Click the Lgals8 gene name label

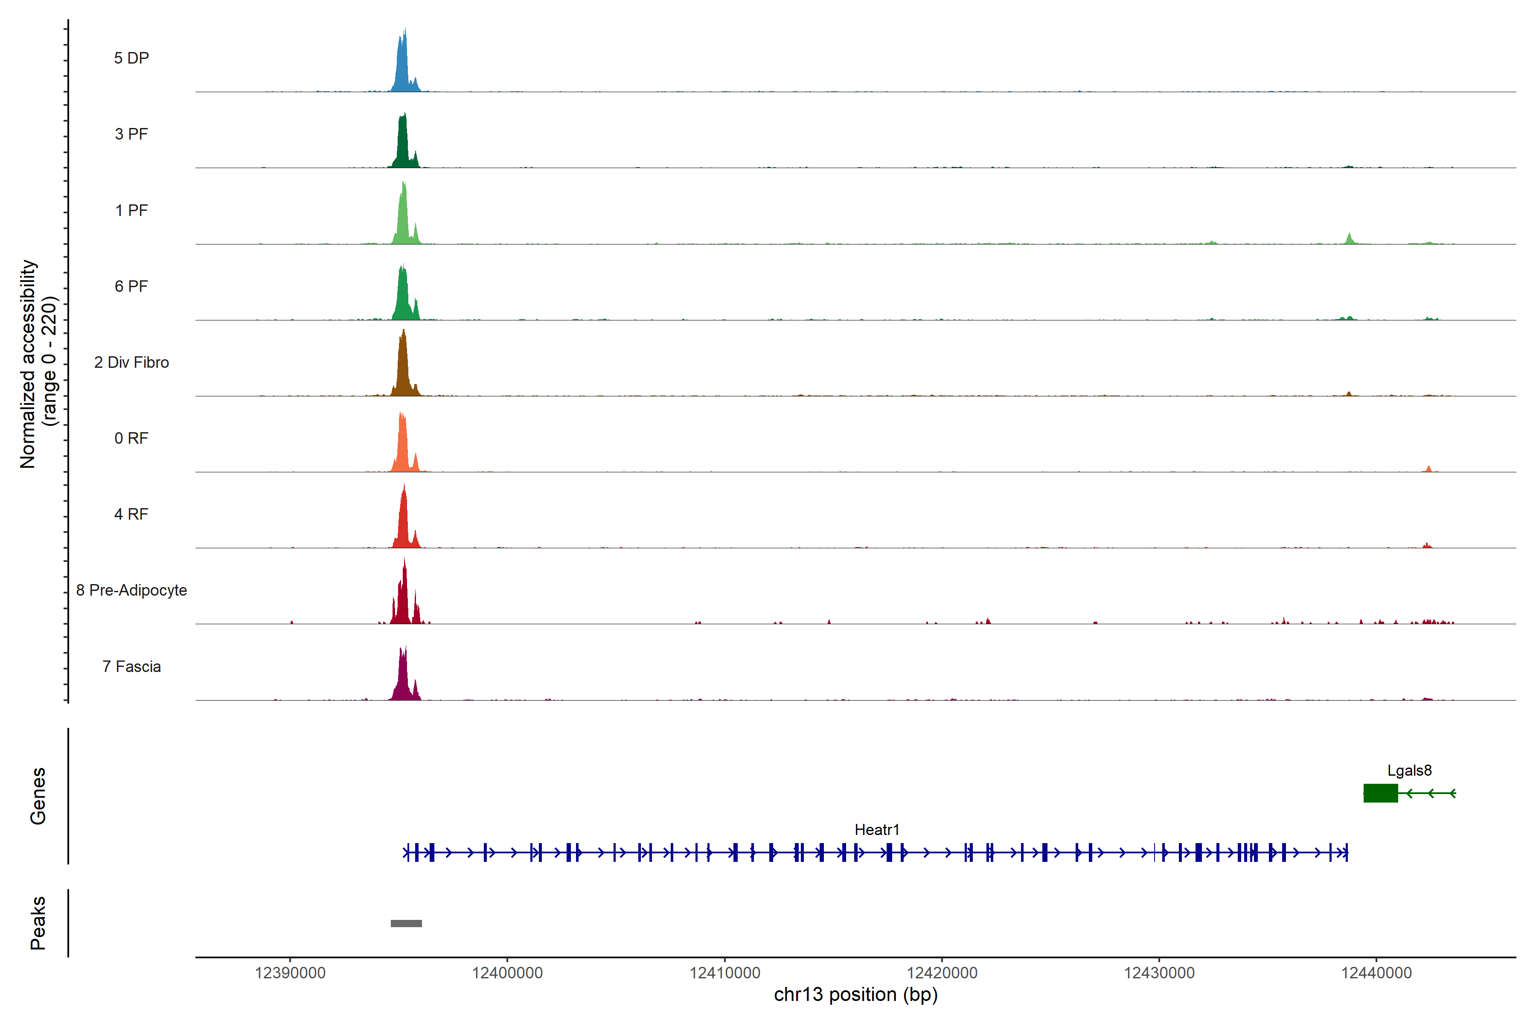coord(1409,771)
